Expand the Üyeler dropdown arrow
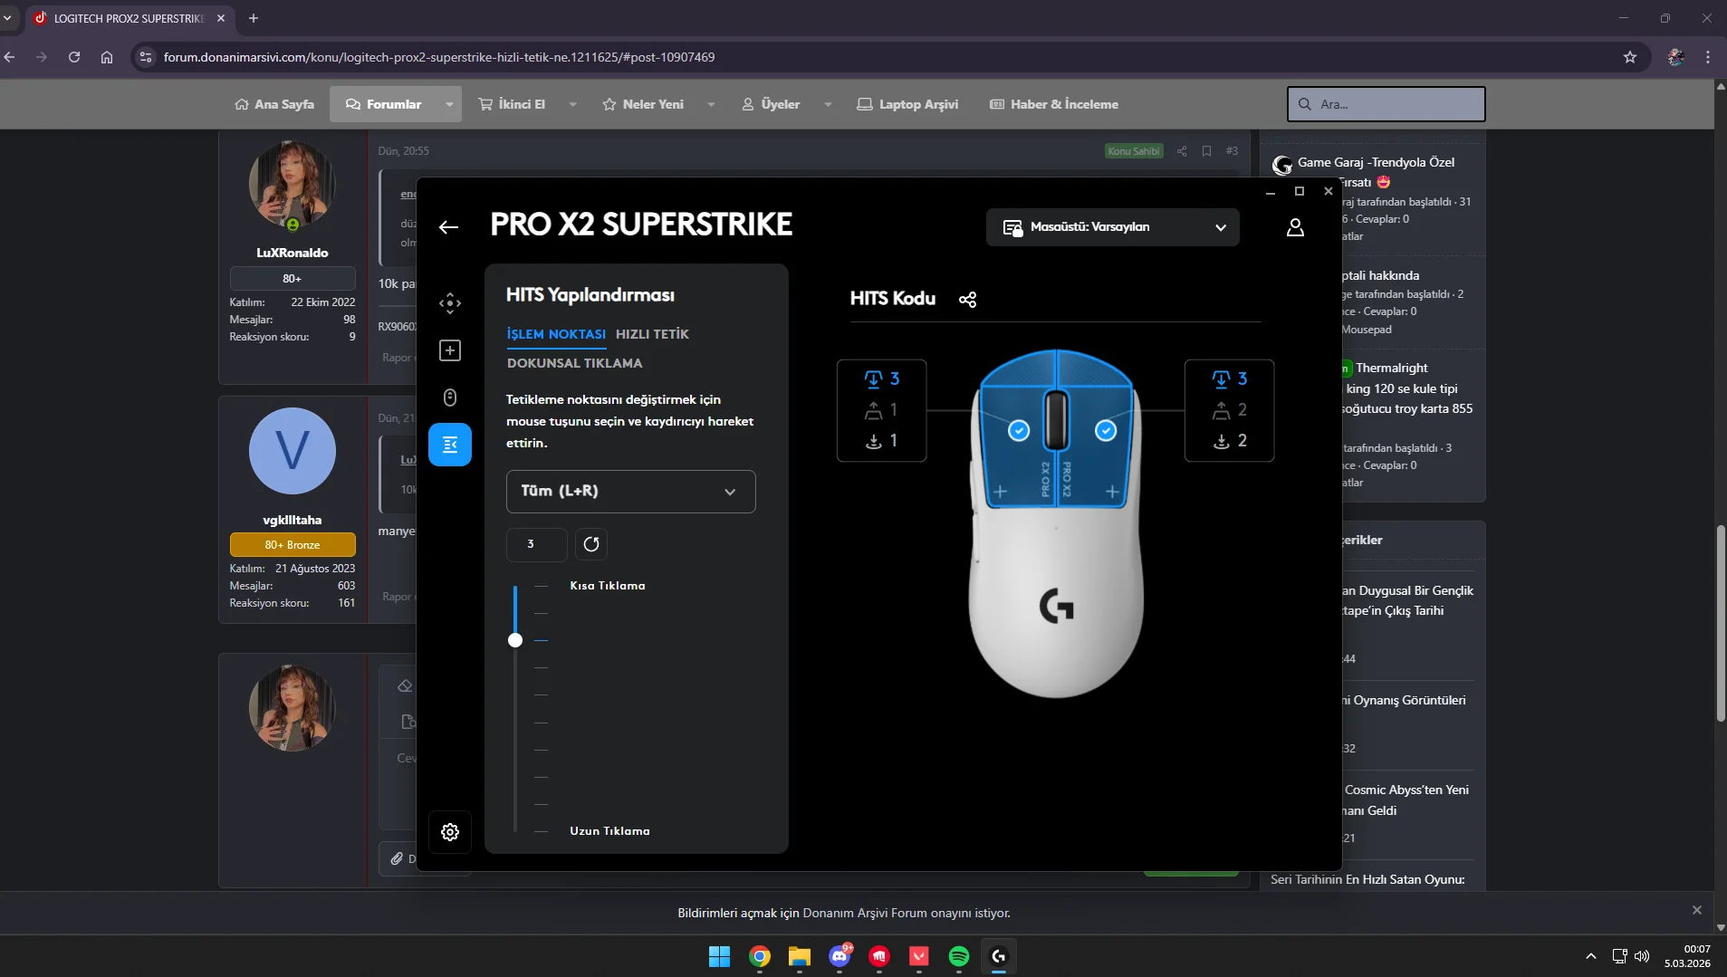Viewport: 1727px width, 977px height. (828, 104)
